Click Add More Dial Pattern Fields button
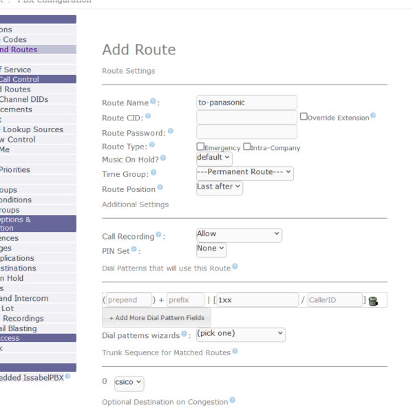Screen dimensions: 413x413 [157, 317]
